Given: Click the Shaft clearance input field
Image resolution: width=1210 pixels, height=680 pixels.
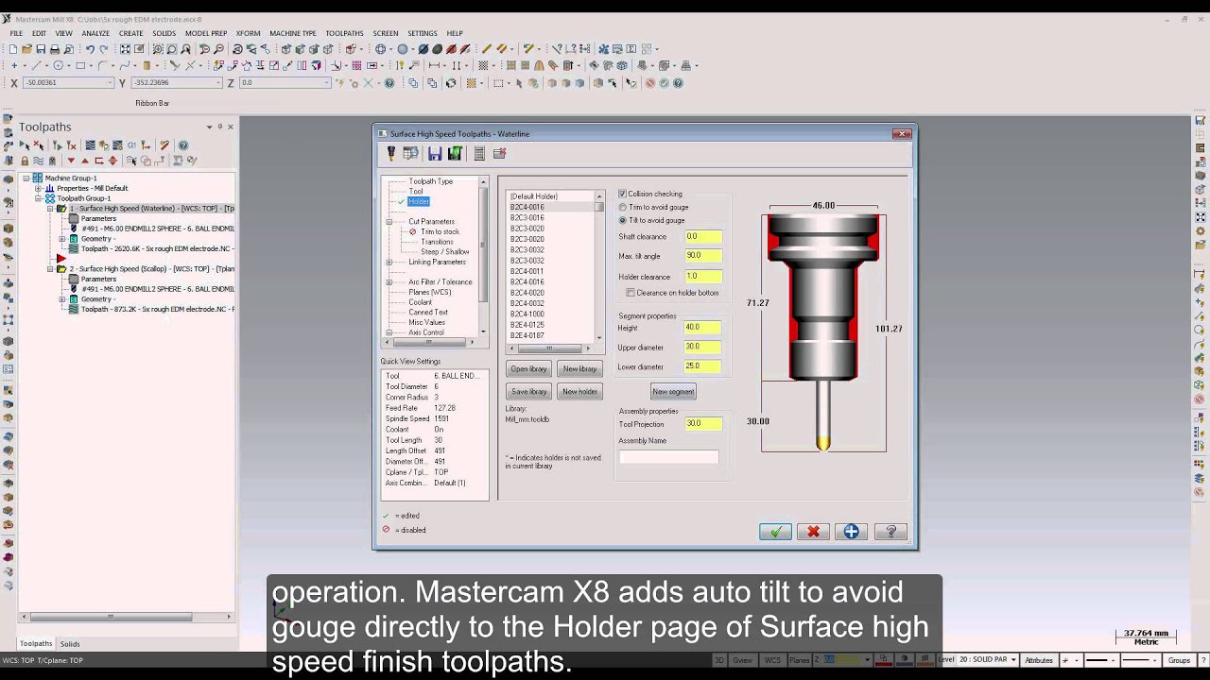Looking at the screenshot, I should [x=702, y=237].
